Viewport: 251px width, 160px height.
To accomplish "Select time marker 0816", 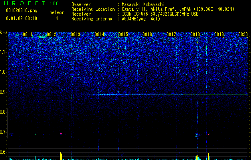I will click(147, 34).
